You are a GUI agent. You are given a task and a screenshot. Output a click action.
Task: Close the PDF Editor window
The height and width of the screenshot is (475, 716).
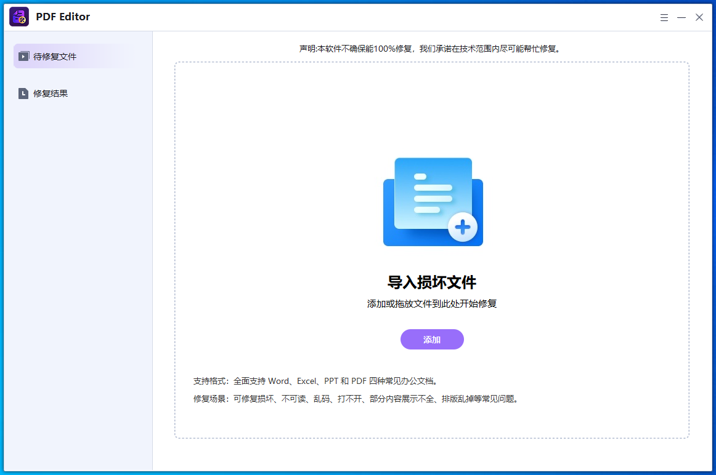[x=699, y=17]
